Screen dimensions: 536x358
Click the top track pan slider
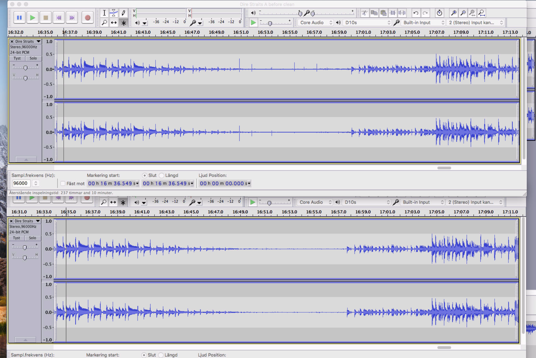[x=25, y=78]
